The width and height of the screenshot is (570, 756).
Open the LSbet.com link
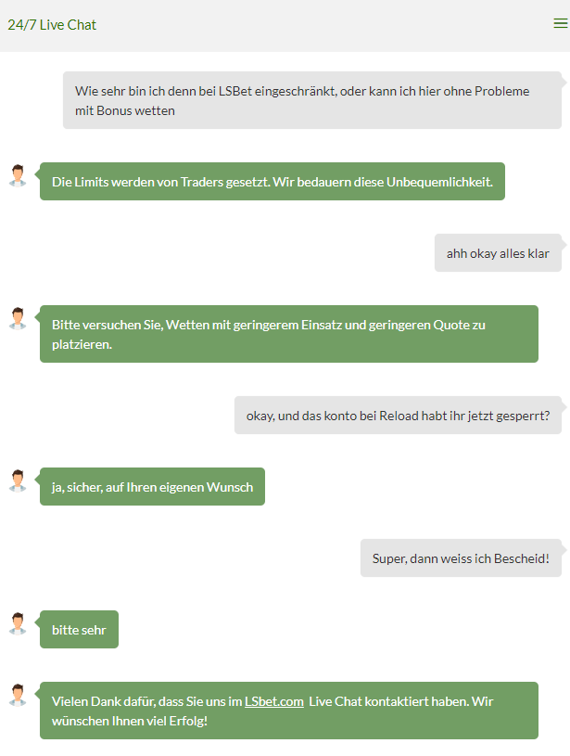pos(274,701)
